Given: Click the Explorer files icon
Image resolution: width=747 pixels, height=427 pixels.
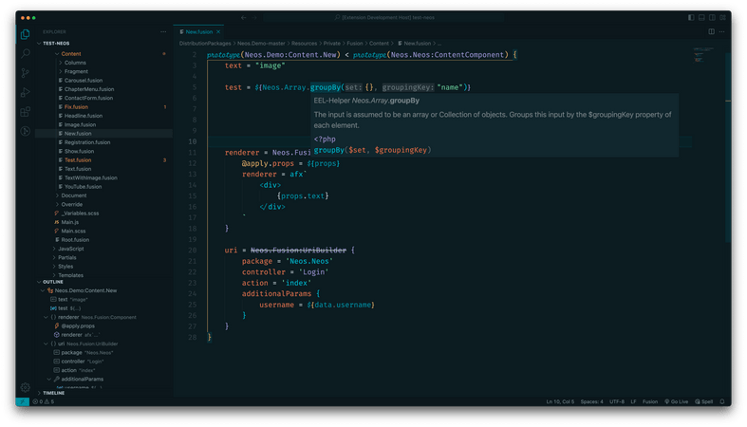Looking at the screenshot, I should [25, 33].
